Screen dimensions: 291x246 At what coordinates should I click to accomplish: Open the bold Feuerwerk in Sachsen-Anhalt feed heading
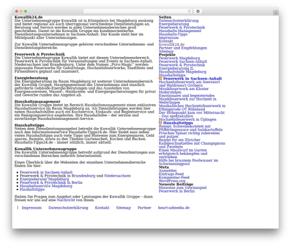coord(193,79)
